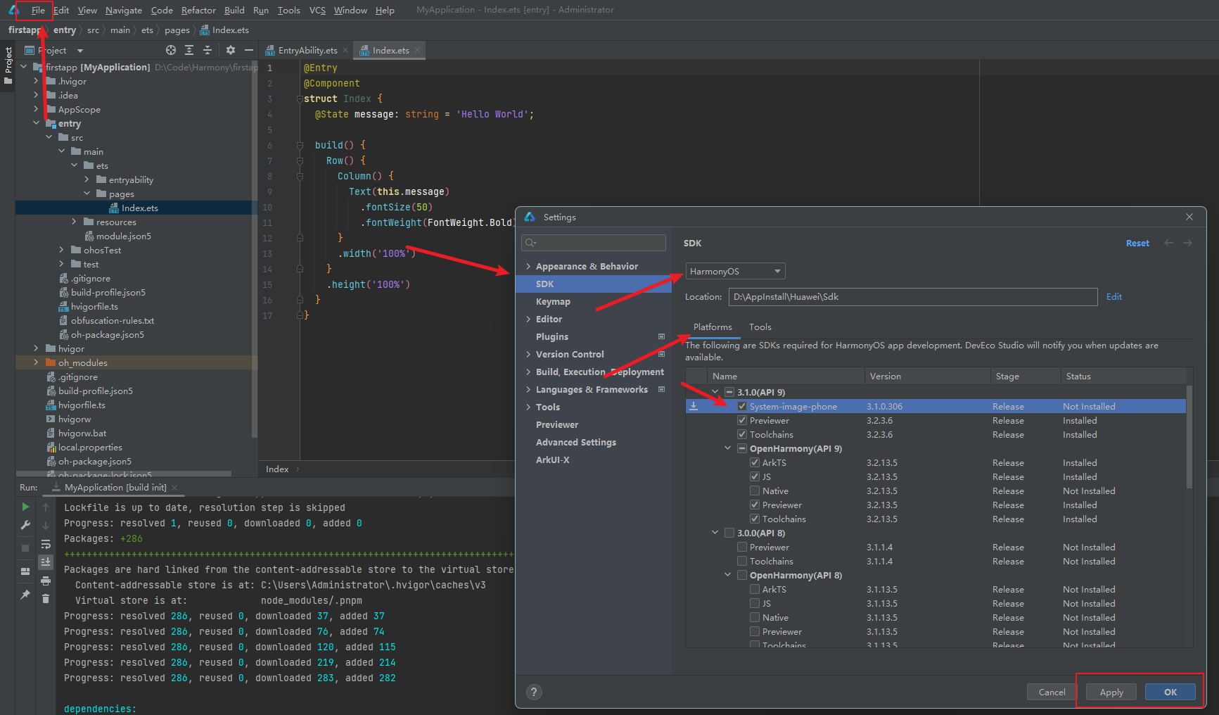Screen dimensions: 1219x715
Task: Expand Appearance & Behavior settings section
Action: (x=528, y=266)
